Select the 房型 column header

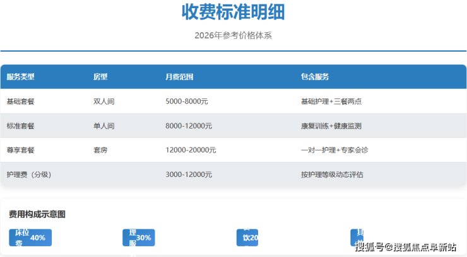(100, 77)
